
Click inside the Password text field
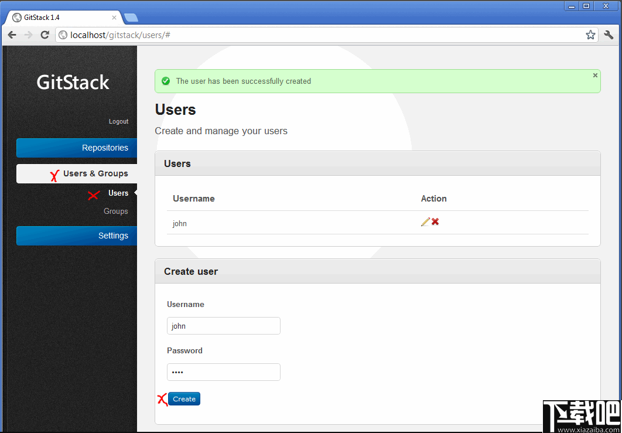(223, 371)
